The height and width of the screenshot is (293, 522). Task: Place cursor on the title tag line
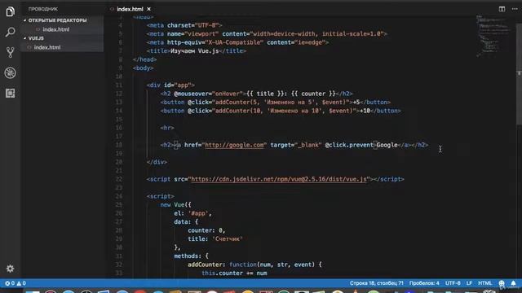(x=197, y=50)
